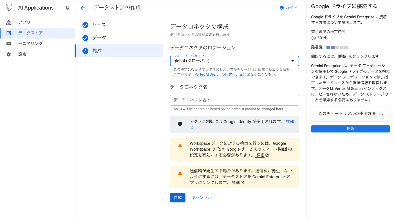Open 詳細 link in 通信料 notice

(x=236, y=183)
